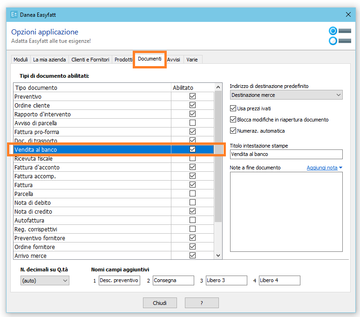
Task: Select the Avviso di parcella row
Action: 114,123
